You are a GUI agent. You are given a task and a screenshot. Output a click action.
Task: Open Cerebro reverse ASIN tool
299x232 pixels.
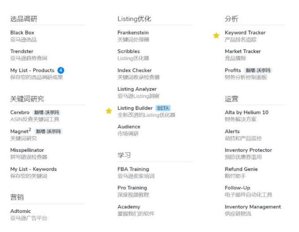(20, 113)
